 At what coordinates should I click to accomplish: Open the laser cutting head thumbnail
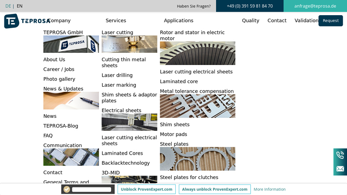(129, 44)
